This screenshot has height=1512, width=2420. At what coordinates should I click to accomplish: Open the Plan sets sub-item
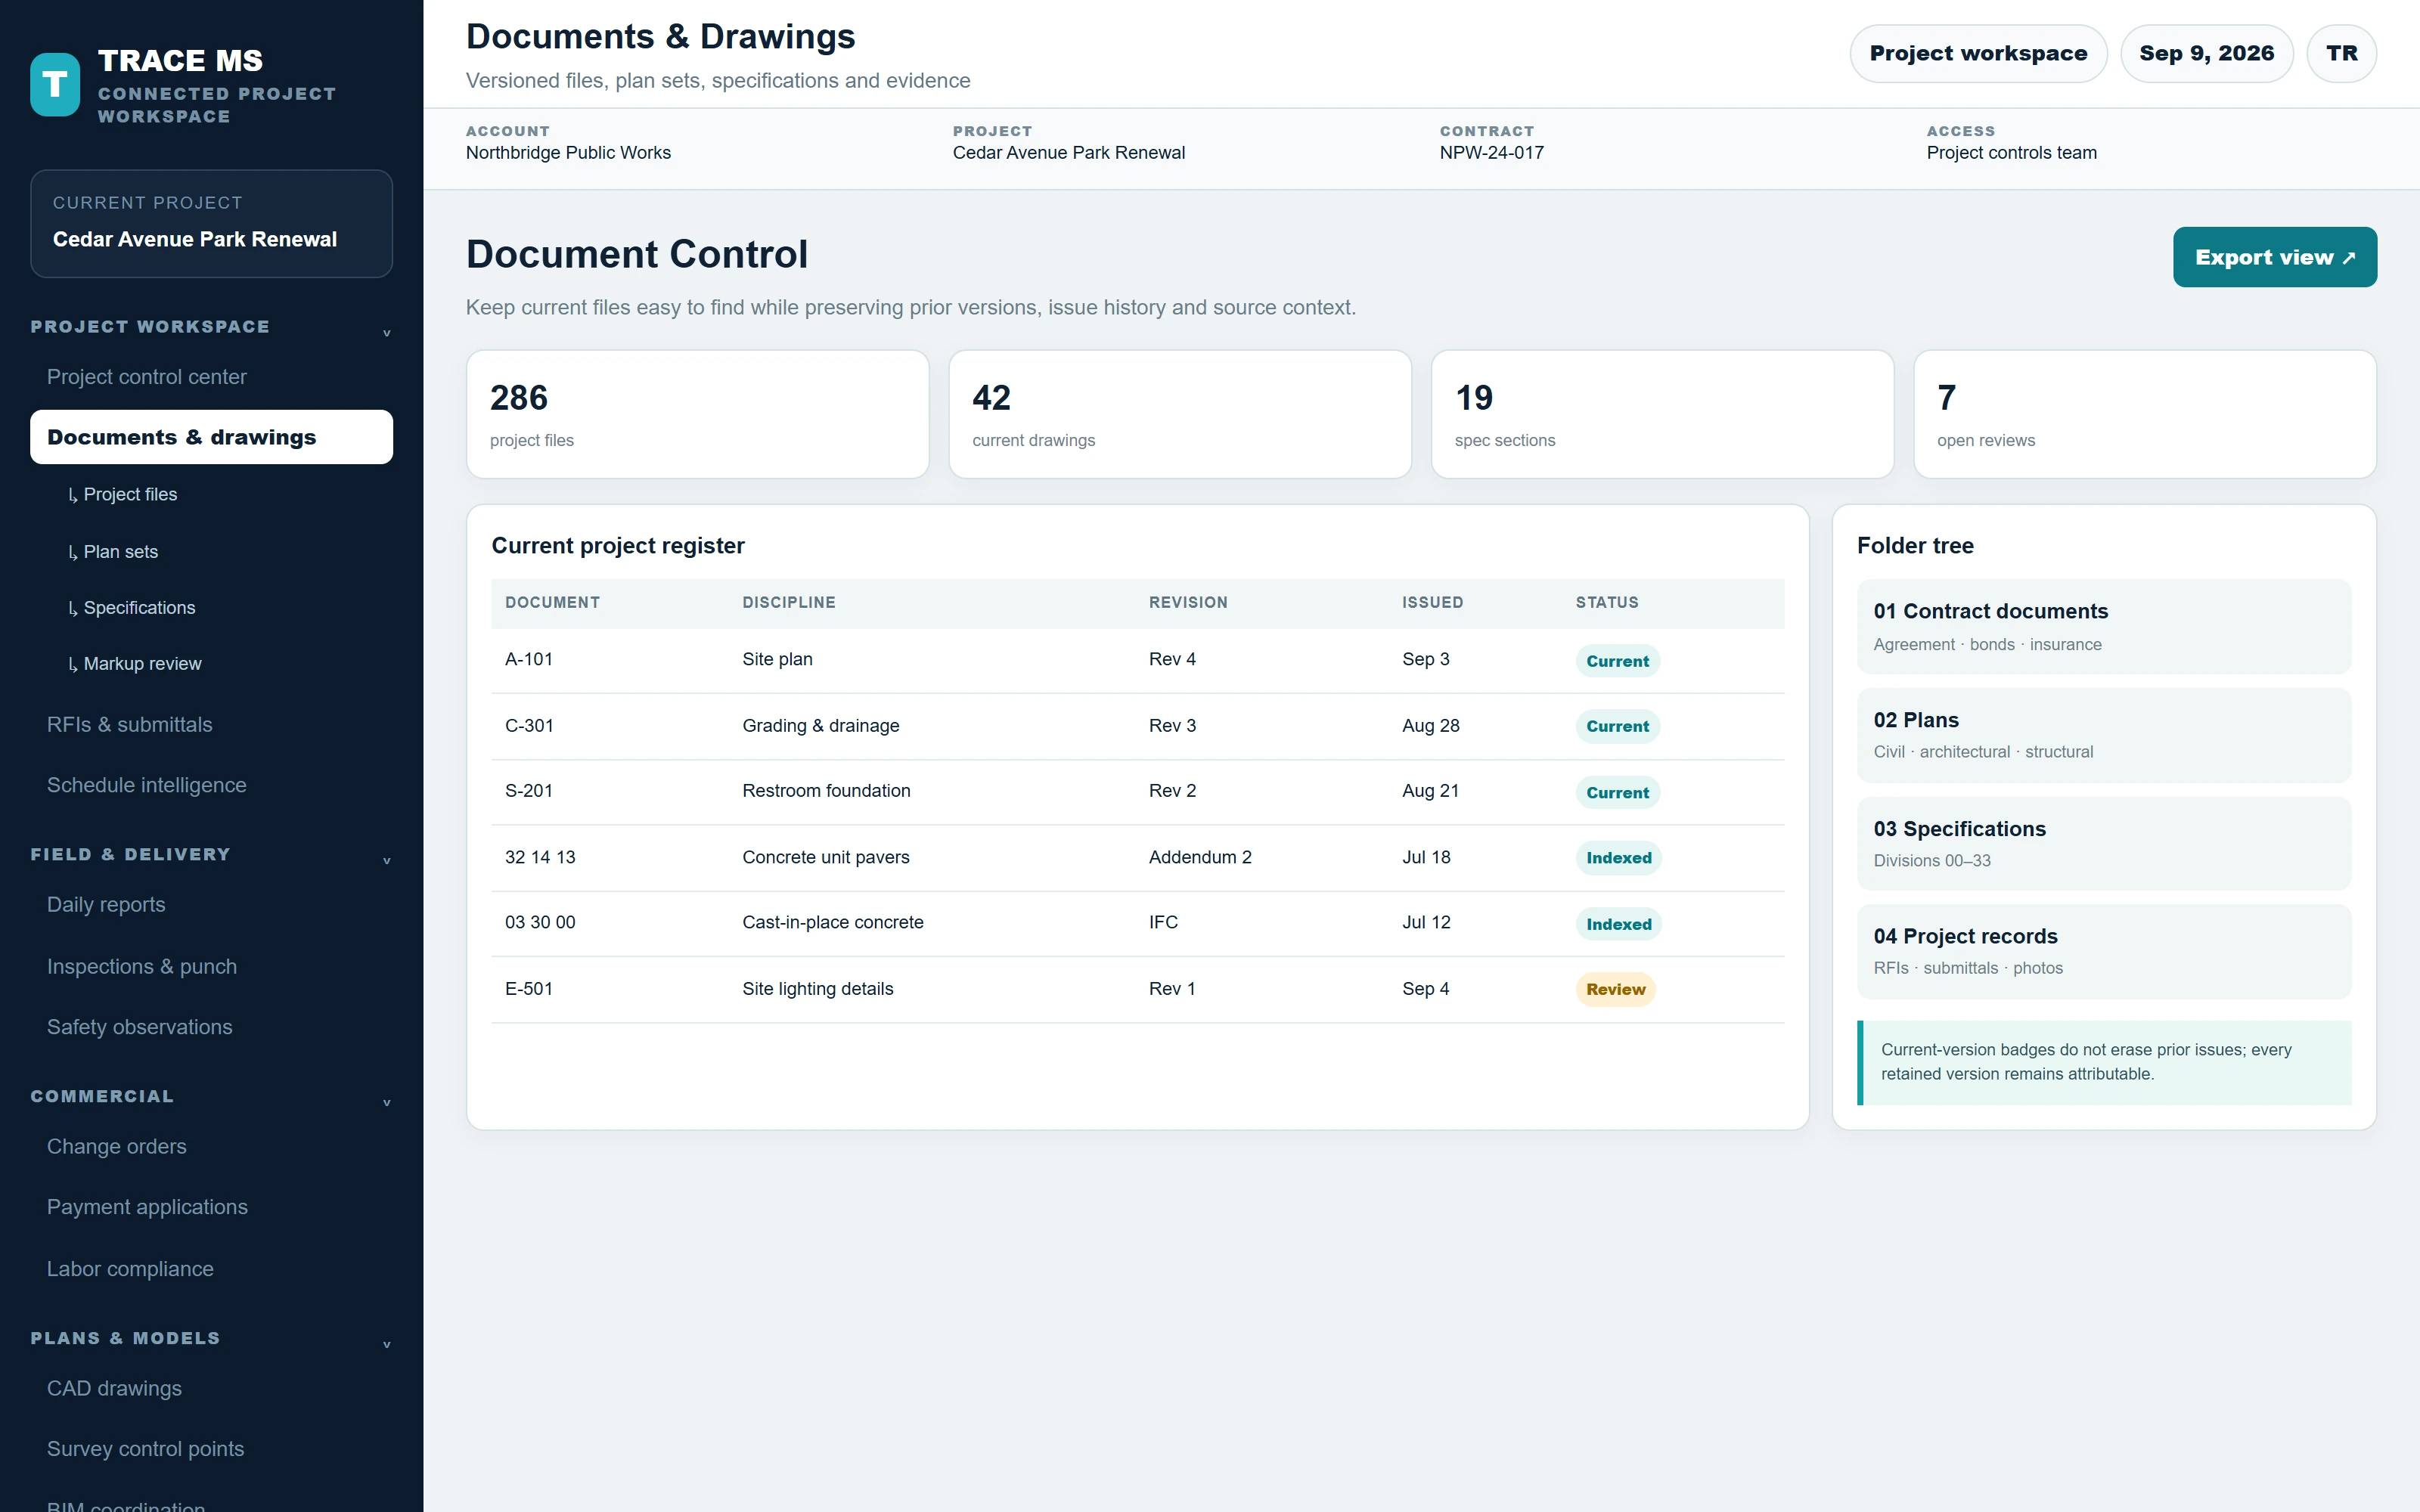tap(221, 551)
